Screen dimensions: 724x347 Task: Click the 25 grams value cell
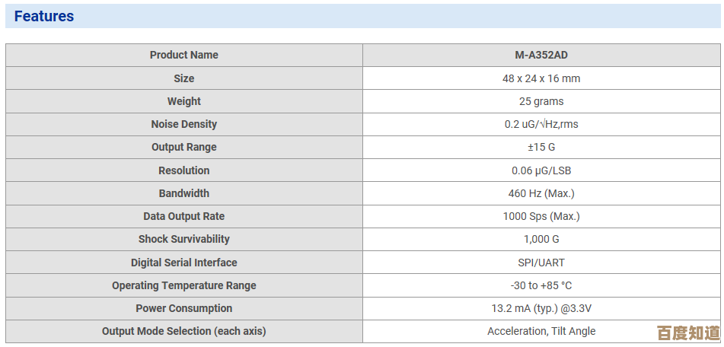pyautogui.click(x=541, y=101)
